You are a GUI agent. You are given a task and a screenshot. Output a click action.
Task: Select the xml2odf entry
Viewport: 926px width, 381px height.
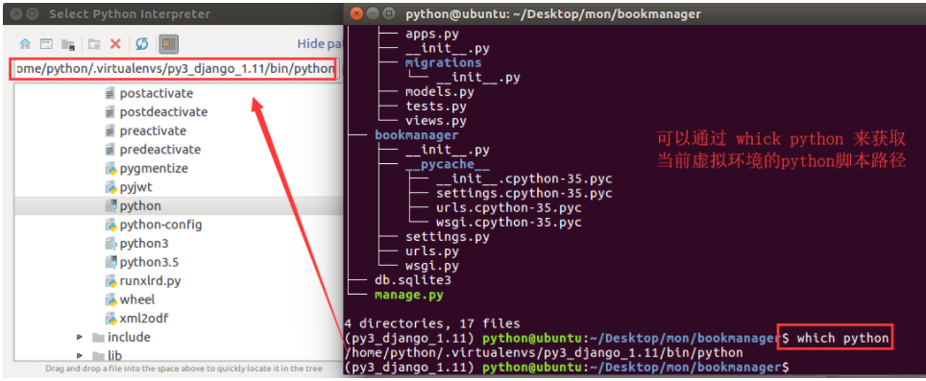pos(144,319)
